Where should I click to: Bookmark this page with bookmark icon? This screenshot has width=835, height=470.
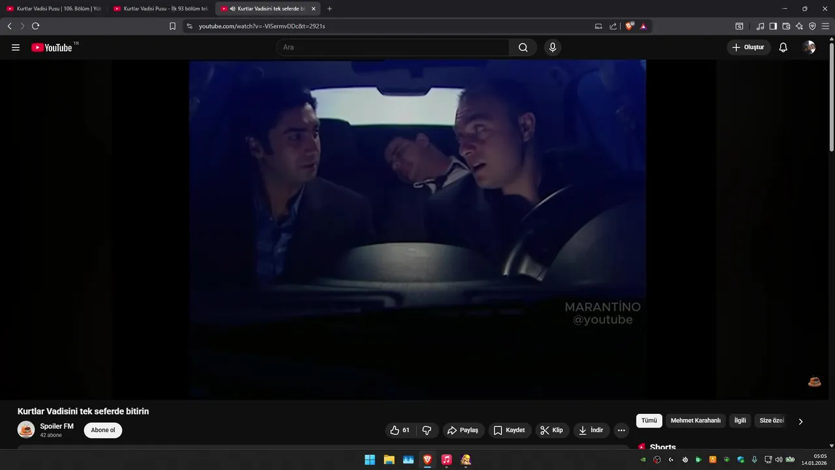[x=172, y=26]
